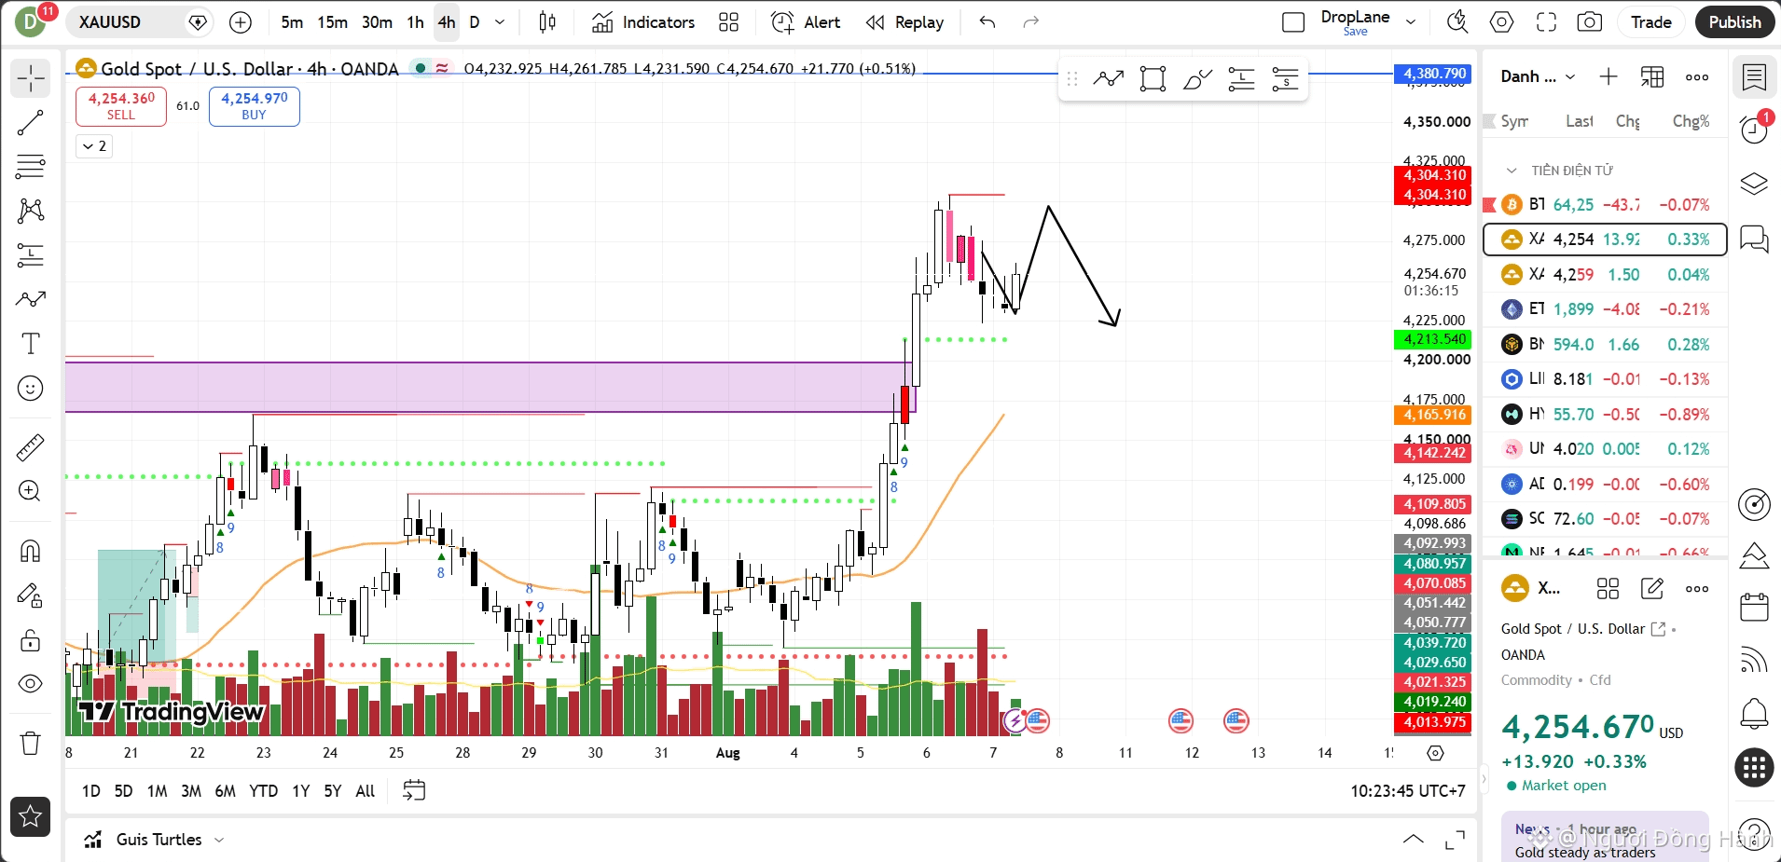Show All data date range
Image resolution: width=1781 pixels, height=862 pixels.
tap(366, 791)
